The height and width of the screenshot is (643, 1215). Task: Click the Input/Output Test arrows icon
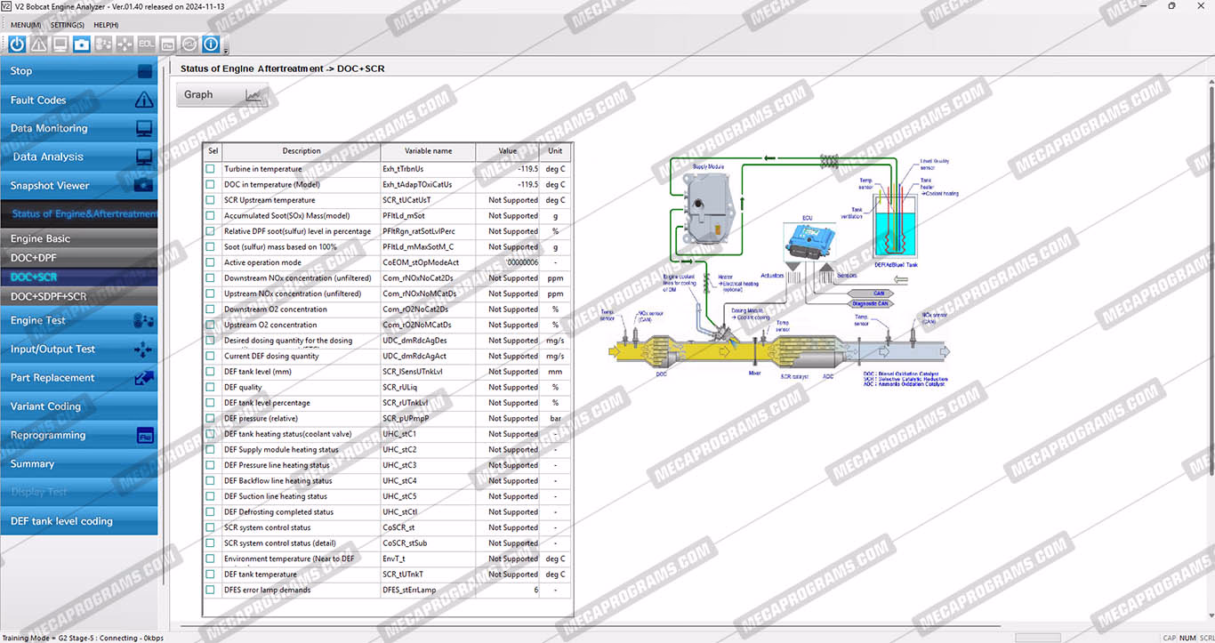(x=143, y=350)
